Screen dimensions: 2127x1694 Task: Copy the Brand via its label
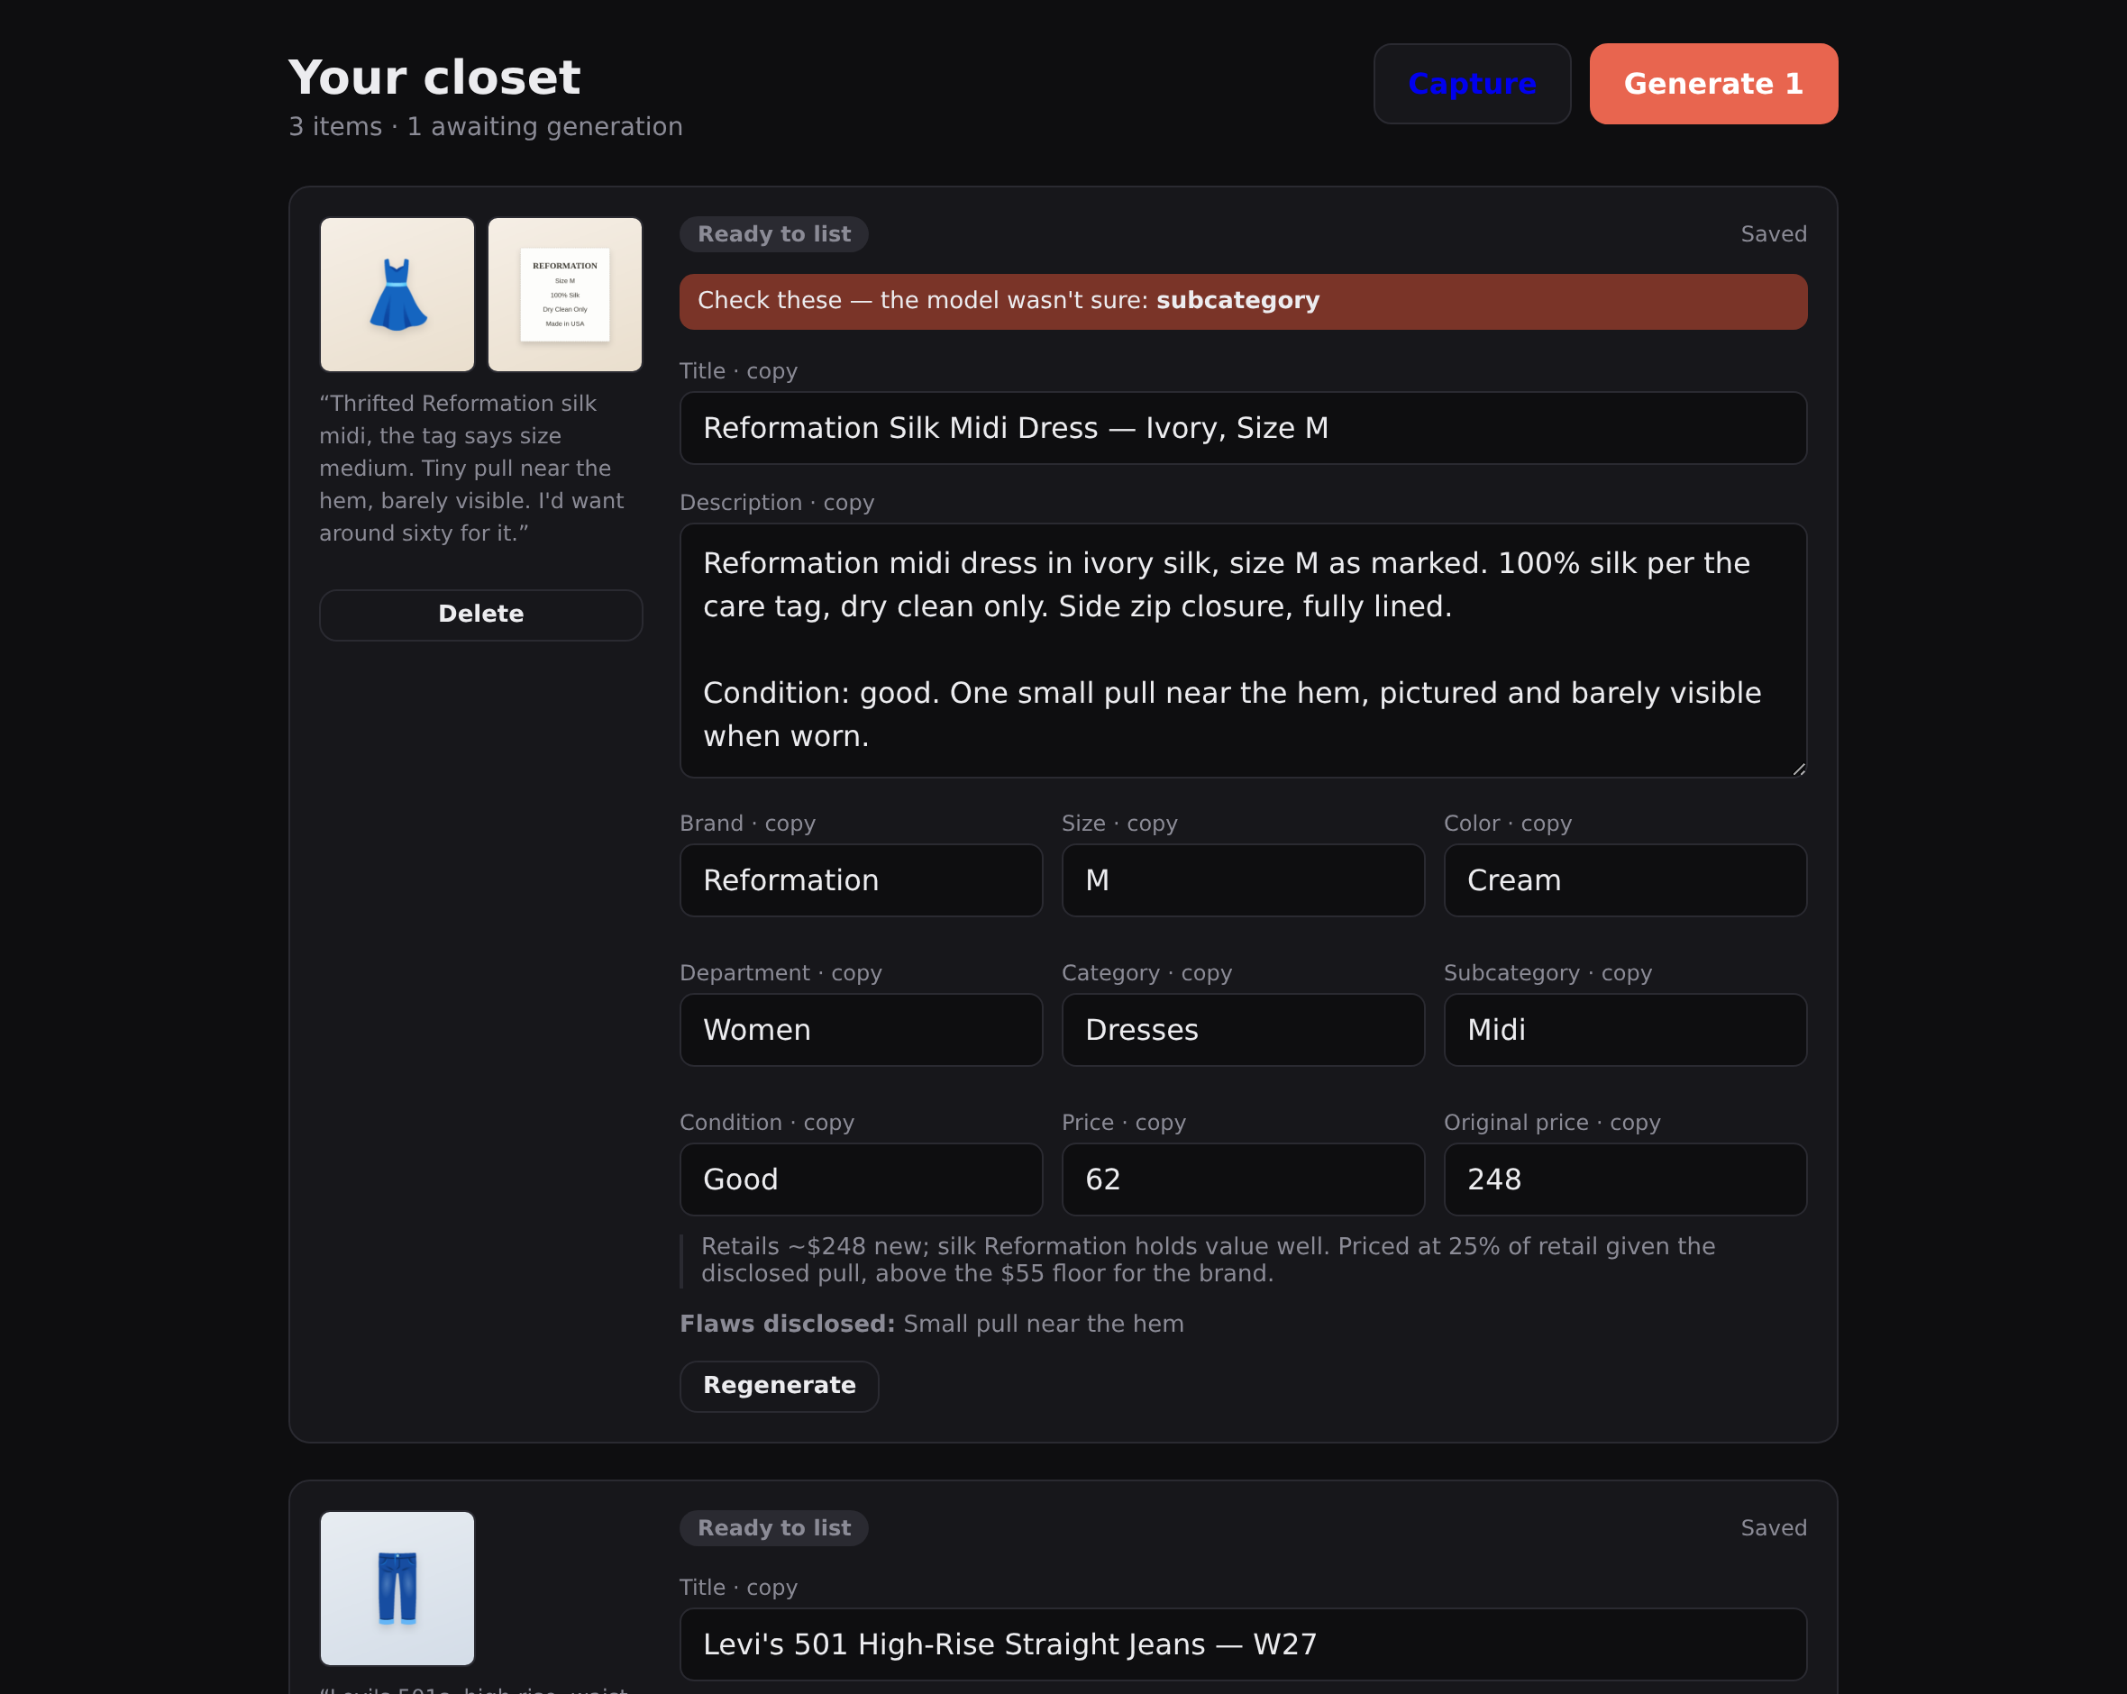click(748, 824)
